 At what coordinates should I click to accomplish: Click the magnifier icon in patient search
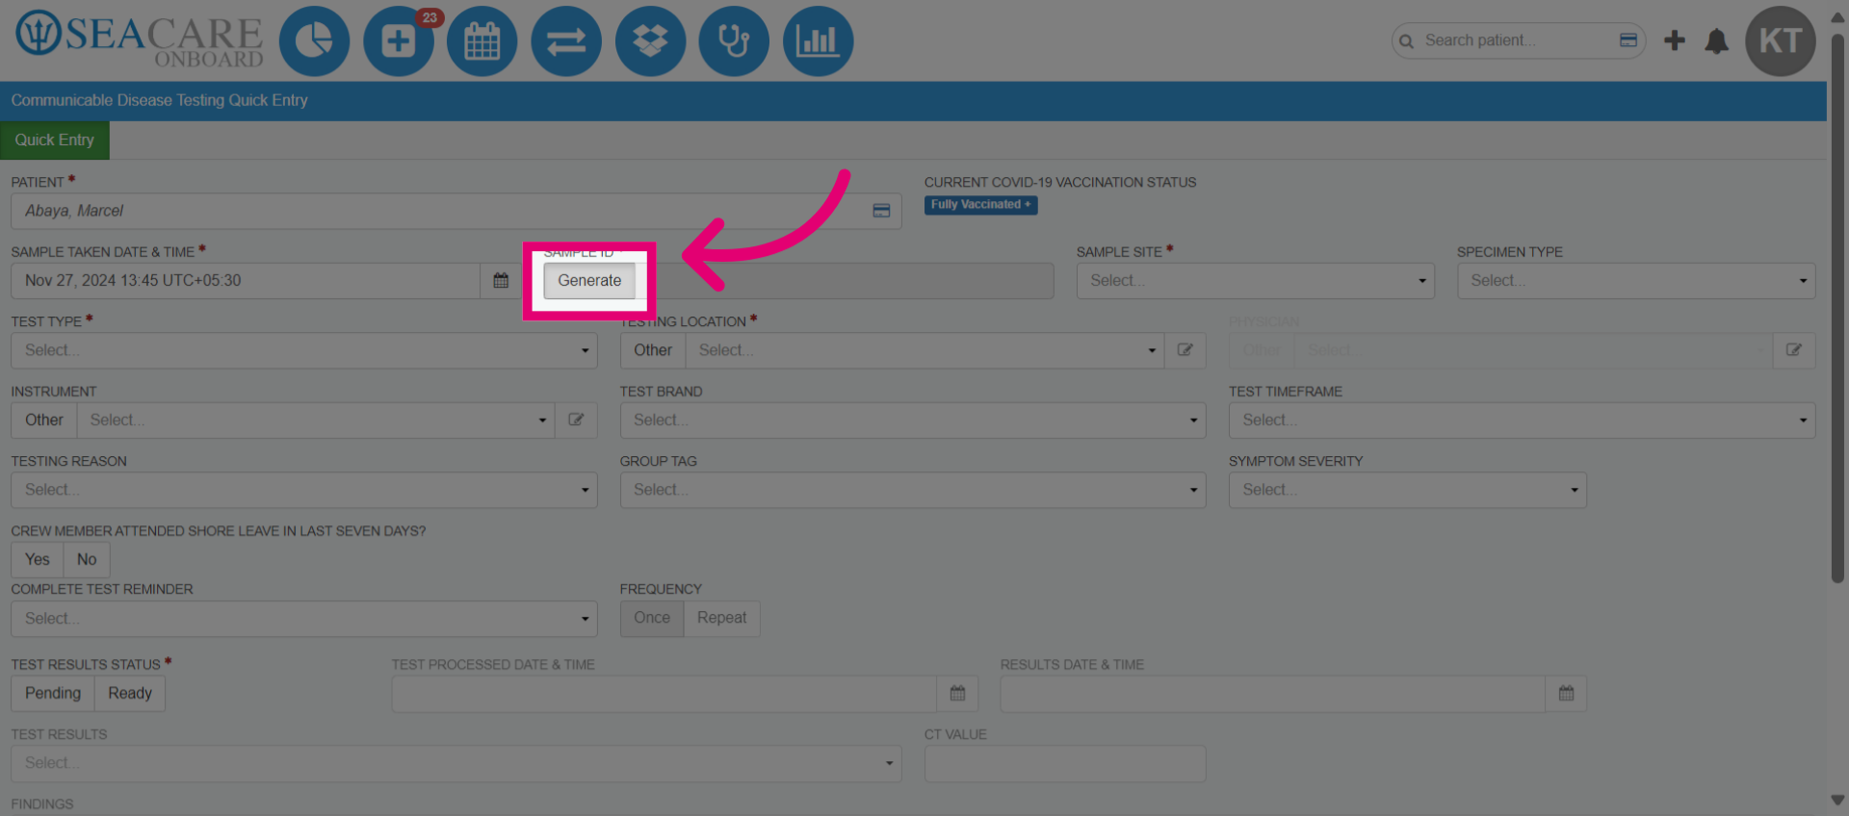[1407, 41]
